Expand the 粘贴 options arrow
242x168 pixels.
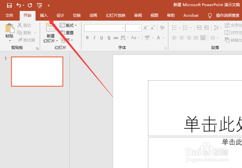(x=10, y=41)
